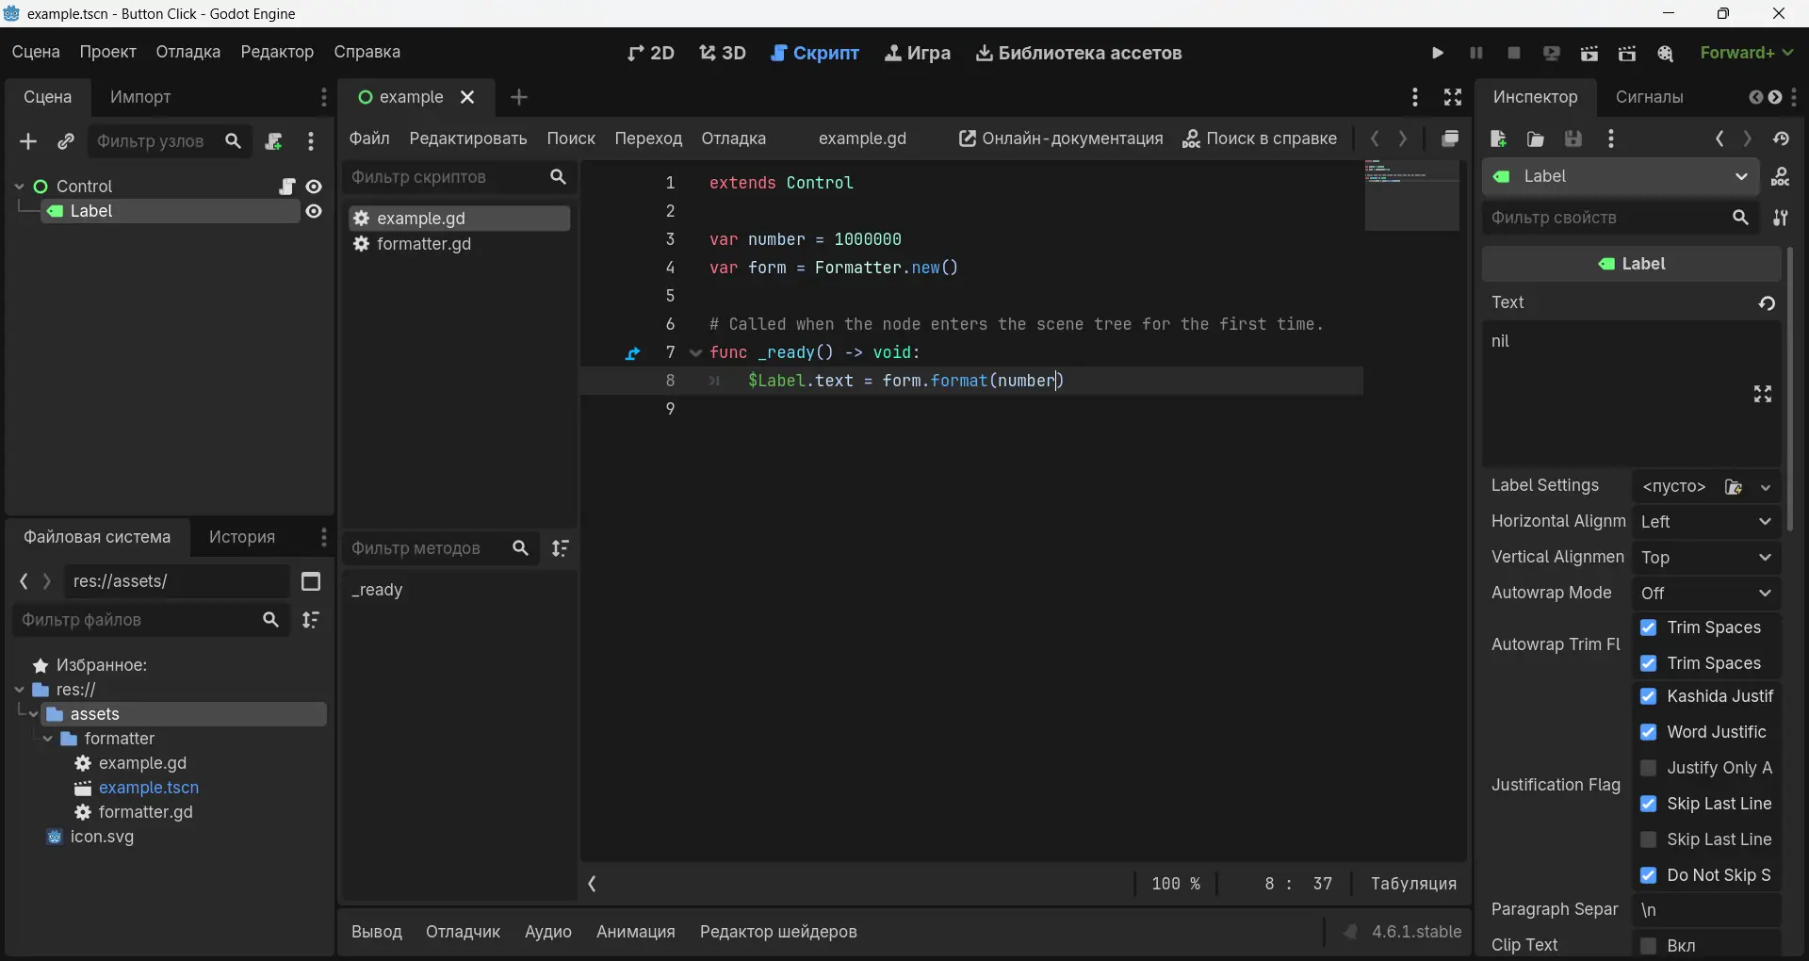Open the Онлайн-документация link
The height and width of the screenshot is (961, 1809).
(1061, 138)
